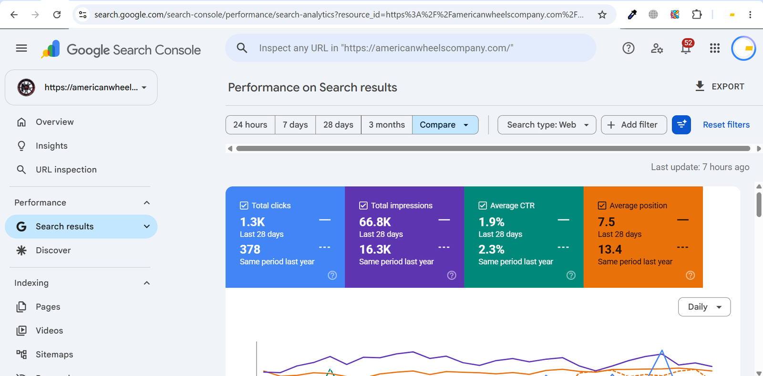763x376 pixels.
Task: Open the main navigation hamburger menu
Action: [21, 48]
